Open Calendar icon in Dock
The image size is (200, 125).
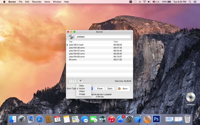point(57,119)
